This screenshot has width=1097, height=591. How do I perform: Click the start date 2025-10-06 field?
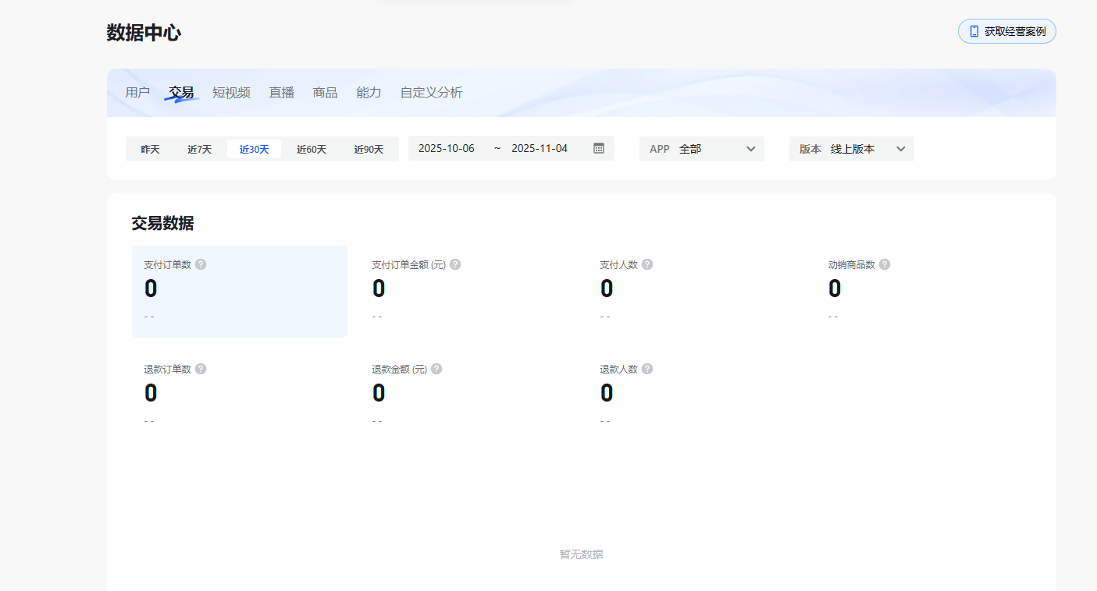(447, 148)
